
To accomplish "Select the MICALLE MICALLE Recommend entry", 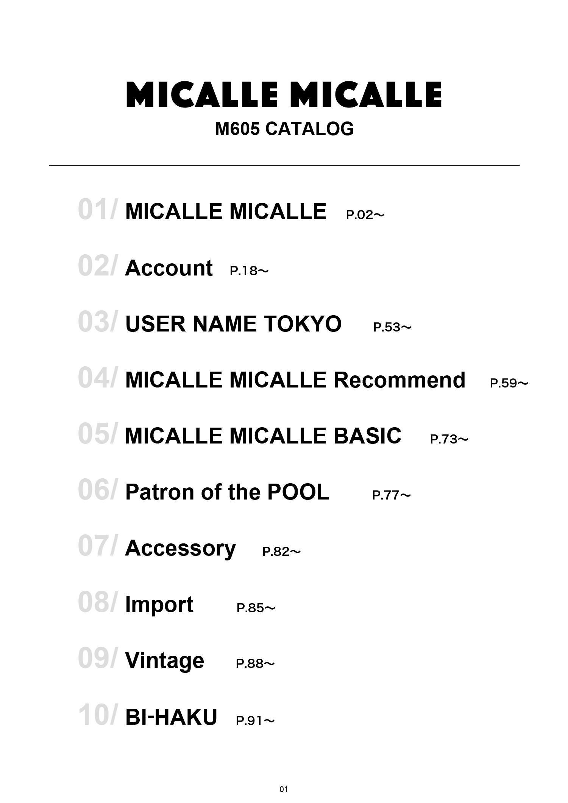I will [x=295, y=380].
